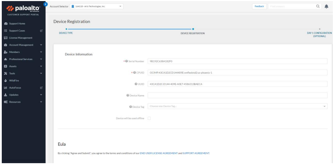This screenshot has width=335, height=166.
Task: Go to Day 1 Configuration step
Action: click(x=319, y=35)
